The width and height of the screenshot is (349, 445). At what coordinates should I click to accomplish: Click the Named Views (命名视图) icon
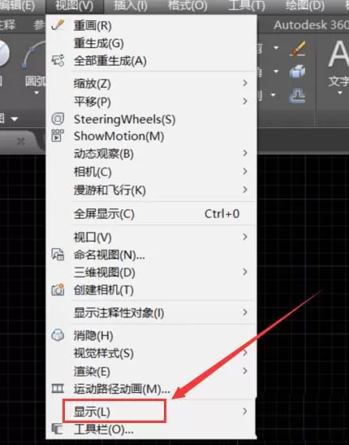58,255
